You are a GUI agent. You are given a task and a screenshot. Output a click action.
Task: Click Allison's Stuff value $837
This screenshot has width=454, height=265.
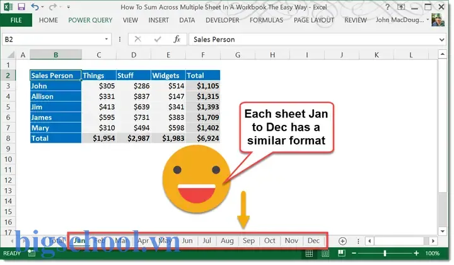pyautogui.click(x=134, y=96)
